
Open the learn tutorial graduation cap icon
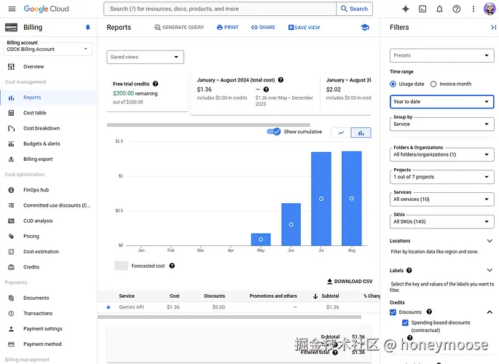(x=365, y=28)
